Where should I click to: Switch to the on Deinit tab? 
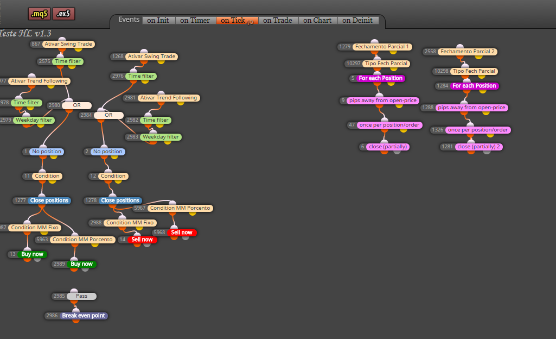(x=358, y=20)
